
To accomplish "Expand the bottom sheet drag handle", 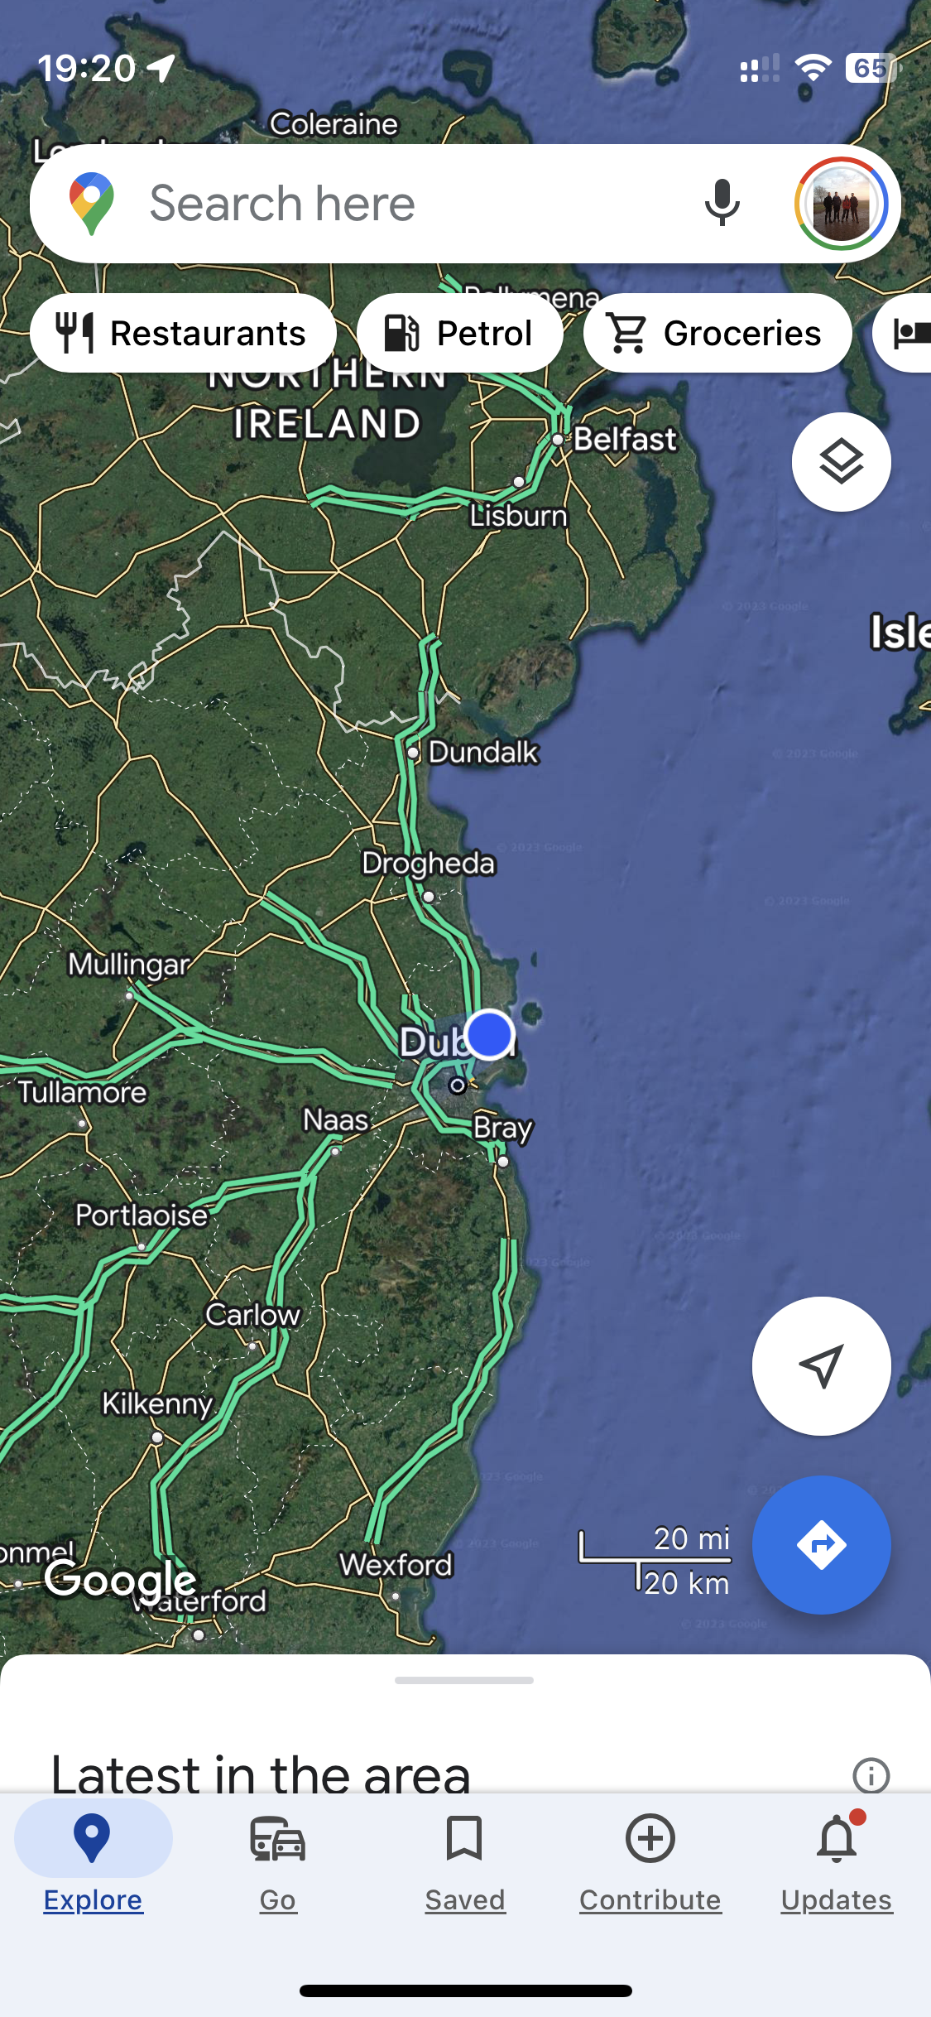I will coord(464,1680).
